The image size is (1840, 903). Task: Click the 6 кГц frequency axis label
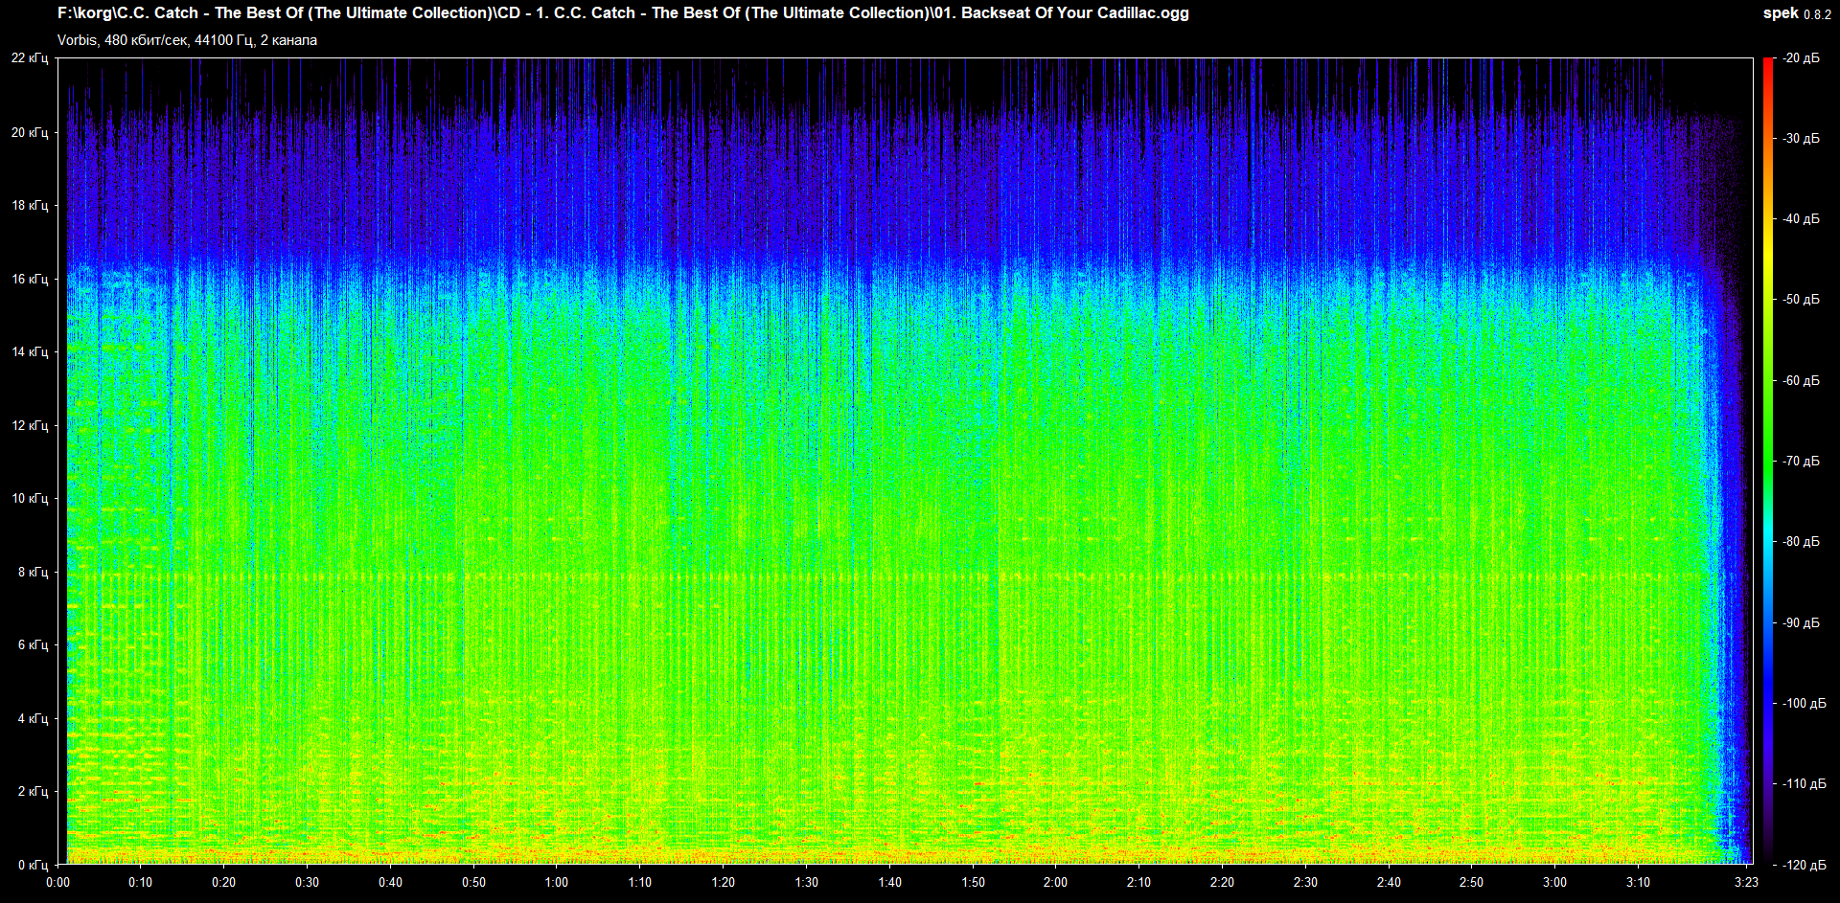33,644
